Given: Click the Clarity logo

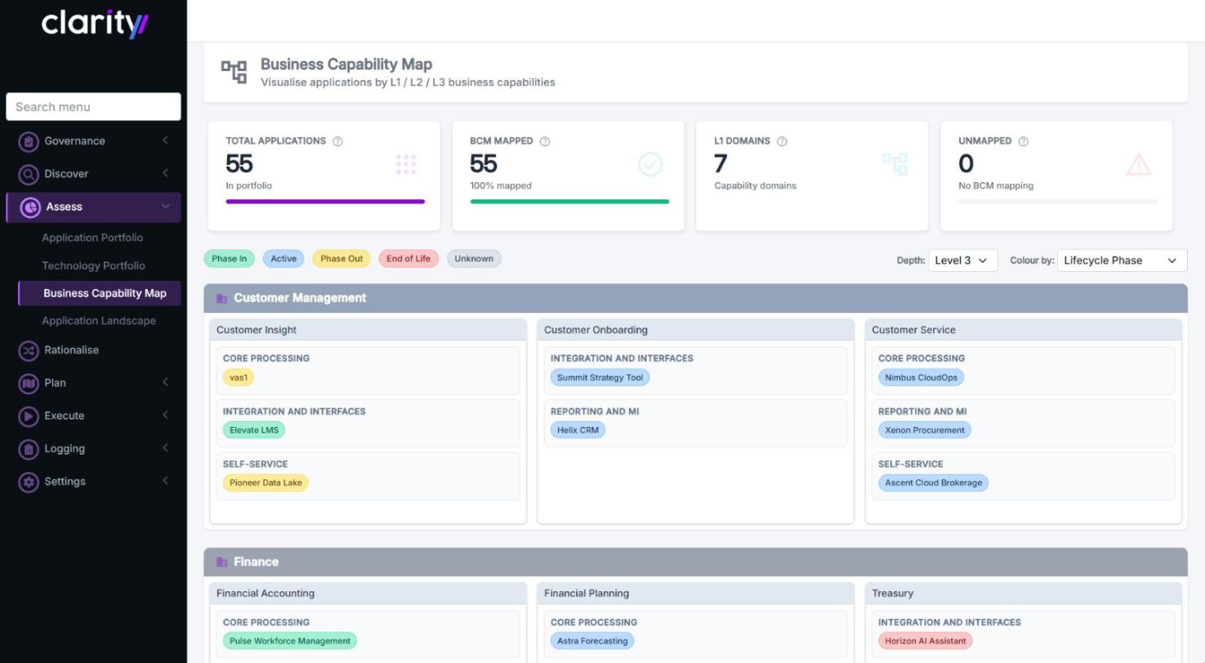Looking at the screenshot, I should point(95,23).
